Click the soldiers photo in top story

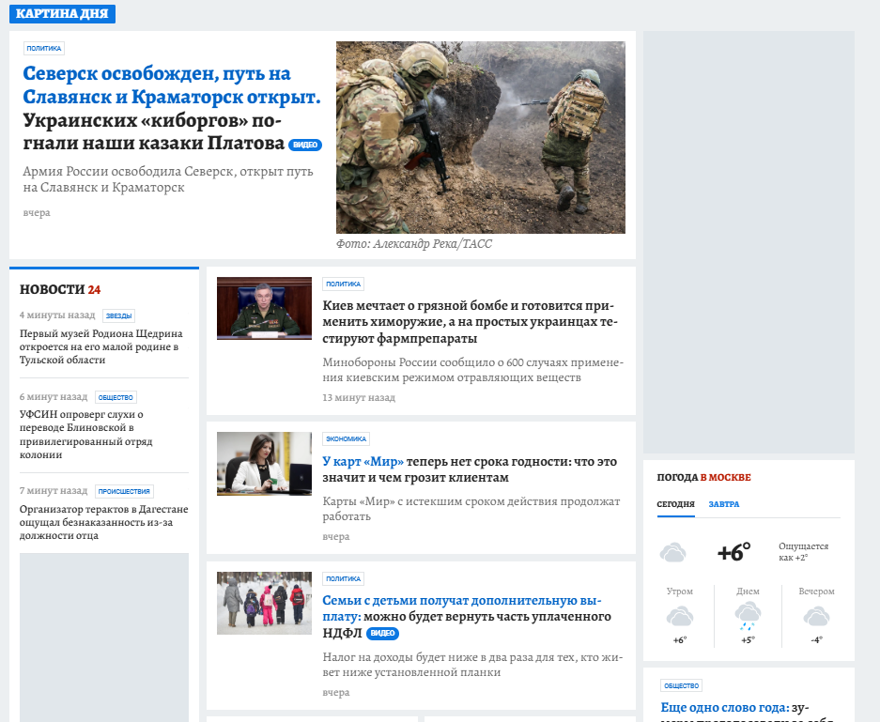click(480, 137)
